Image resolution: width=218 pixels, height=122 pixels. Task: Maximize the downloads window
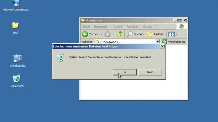pos(180,20)
